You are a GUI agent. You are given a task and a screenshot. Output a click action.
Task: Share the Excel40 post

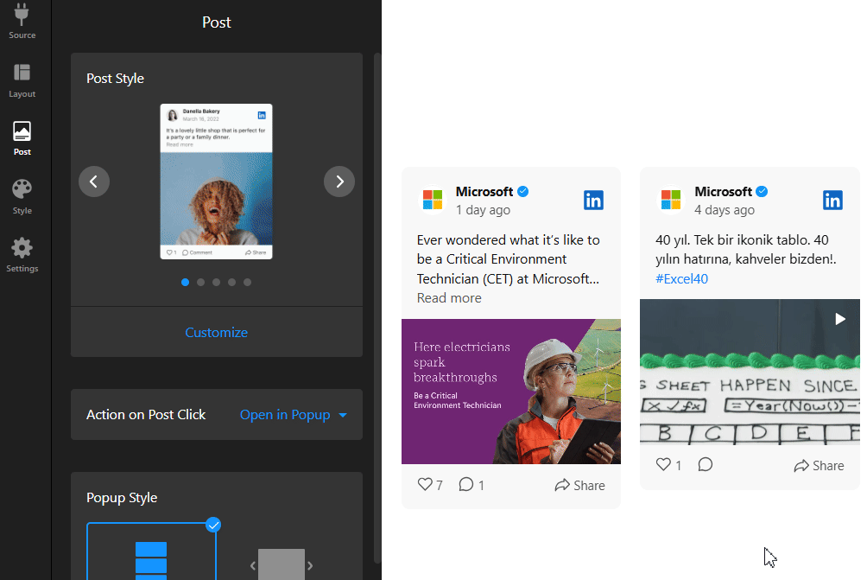[x=819, y=465]
